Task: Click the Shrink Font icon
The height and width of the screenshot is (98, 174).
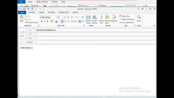Action: [68, 17]
